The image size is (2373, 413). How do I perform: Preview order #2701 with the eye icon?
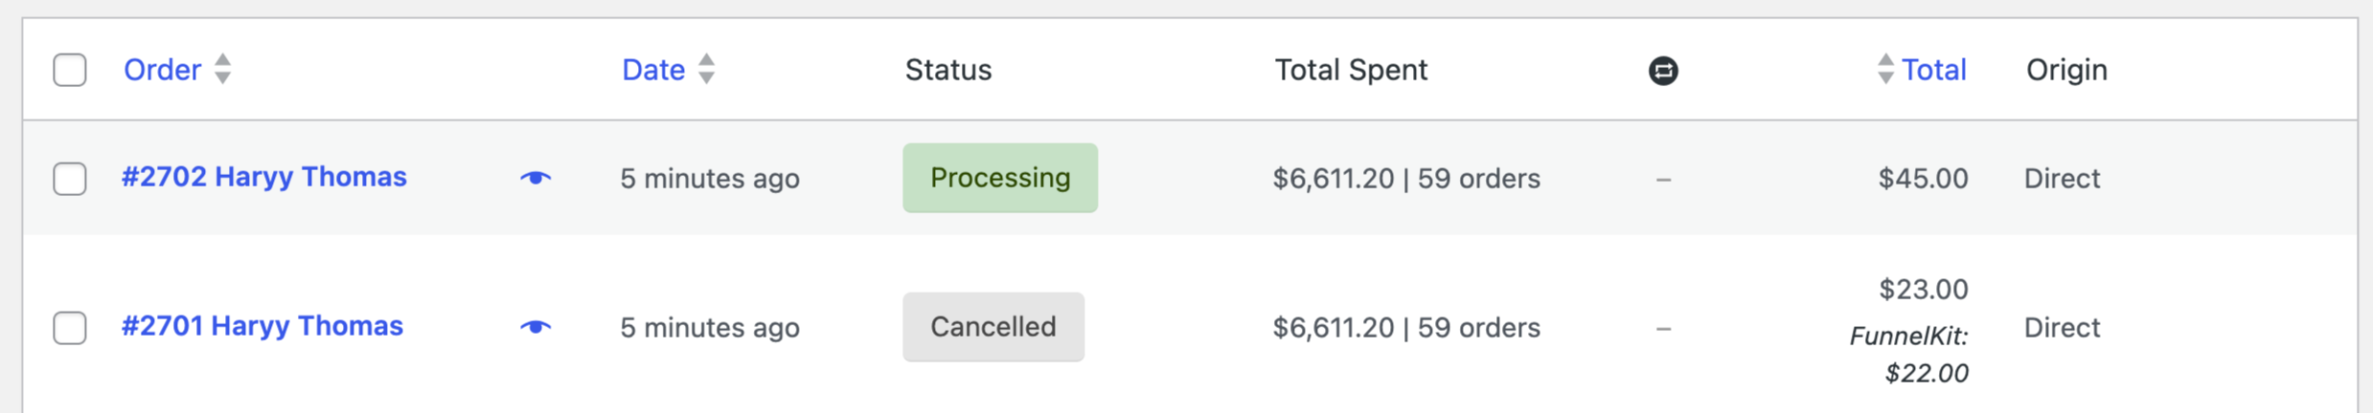pos(536,327)
